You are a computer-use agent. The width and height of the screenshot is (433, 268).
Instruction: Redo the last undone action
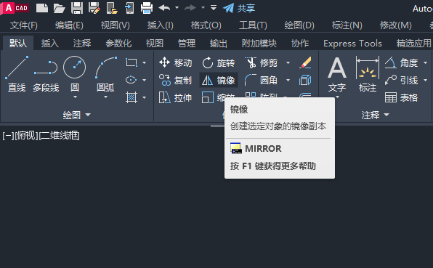(x=190, y=8)
